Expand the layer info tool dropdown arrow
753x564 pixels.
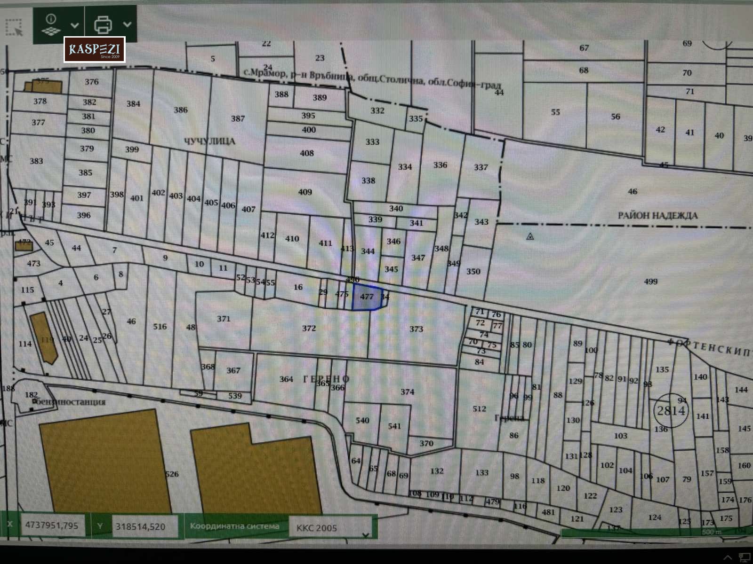click(74, 25)
